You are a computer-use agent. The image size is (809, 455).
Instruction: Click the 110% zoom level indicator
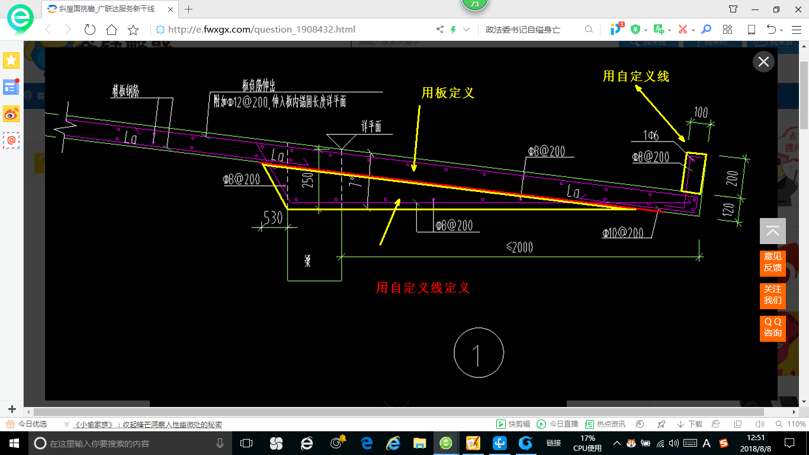point(791,424)
